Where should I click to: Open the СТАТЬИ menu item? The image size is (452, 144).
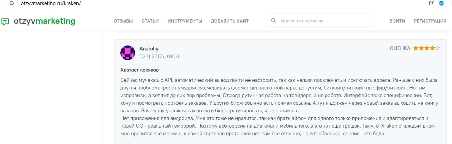[x=150, y=21]
